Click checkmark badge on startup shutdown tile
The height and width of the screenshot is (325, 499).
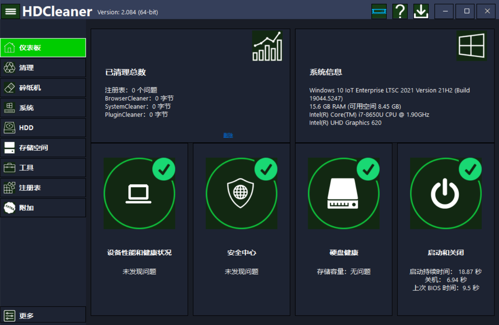(470, 169)
